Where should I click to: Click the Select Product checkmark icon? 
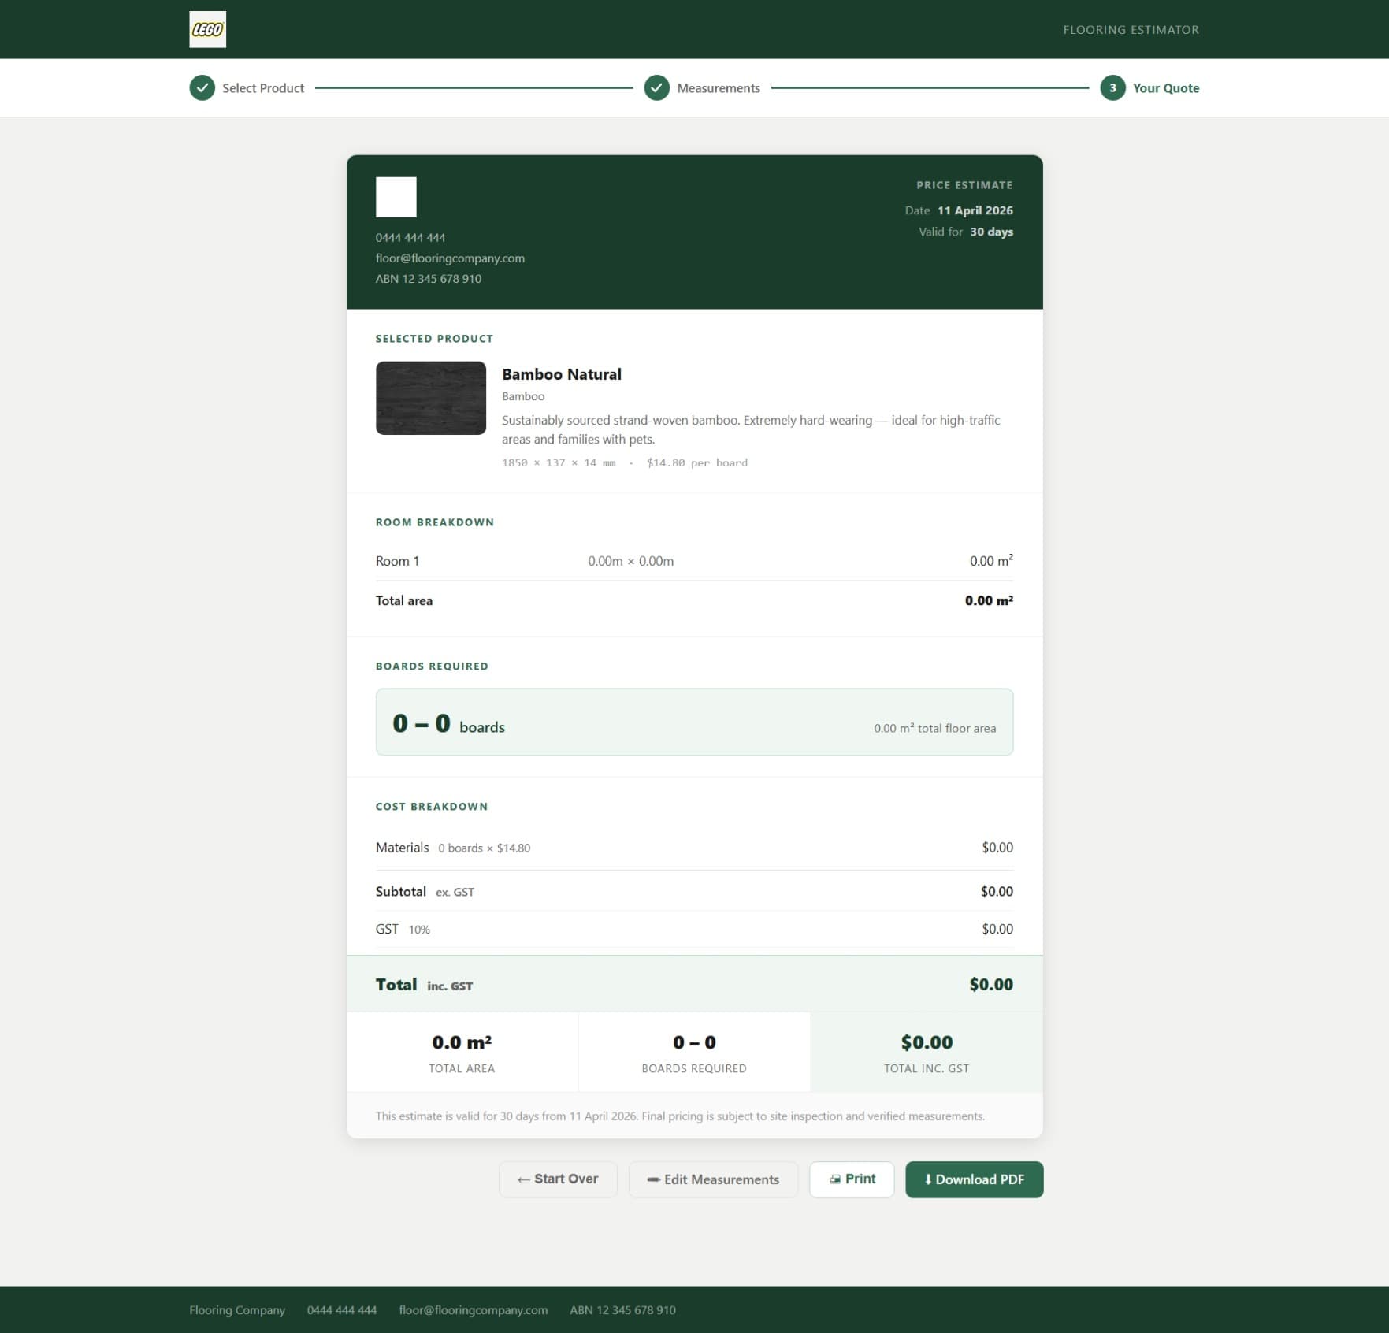[x=203, y=87]
